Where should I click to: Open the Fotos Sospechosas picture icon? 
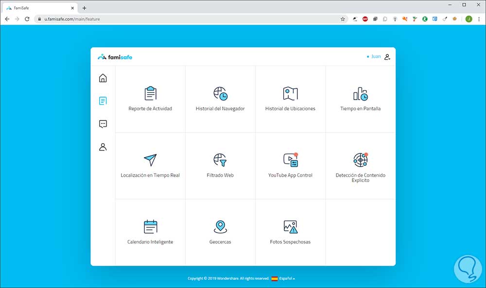click(291, 227)
